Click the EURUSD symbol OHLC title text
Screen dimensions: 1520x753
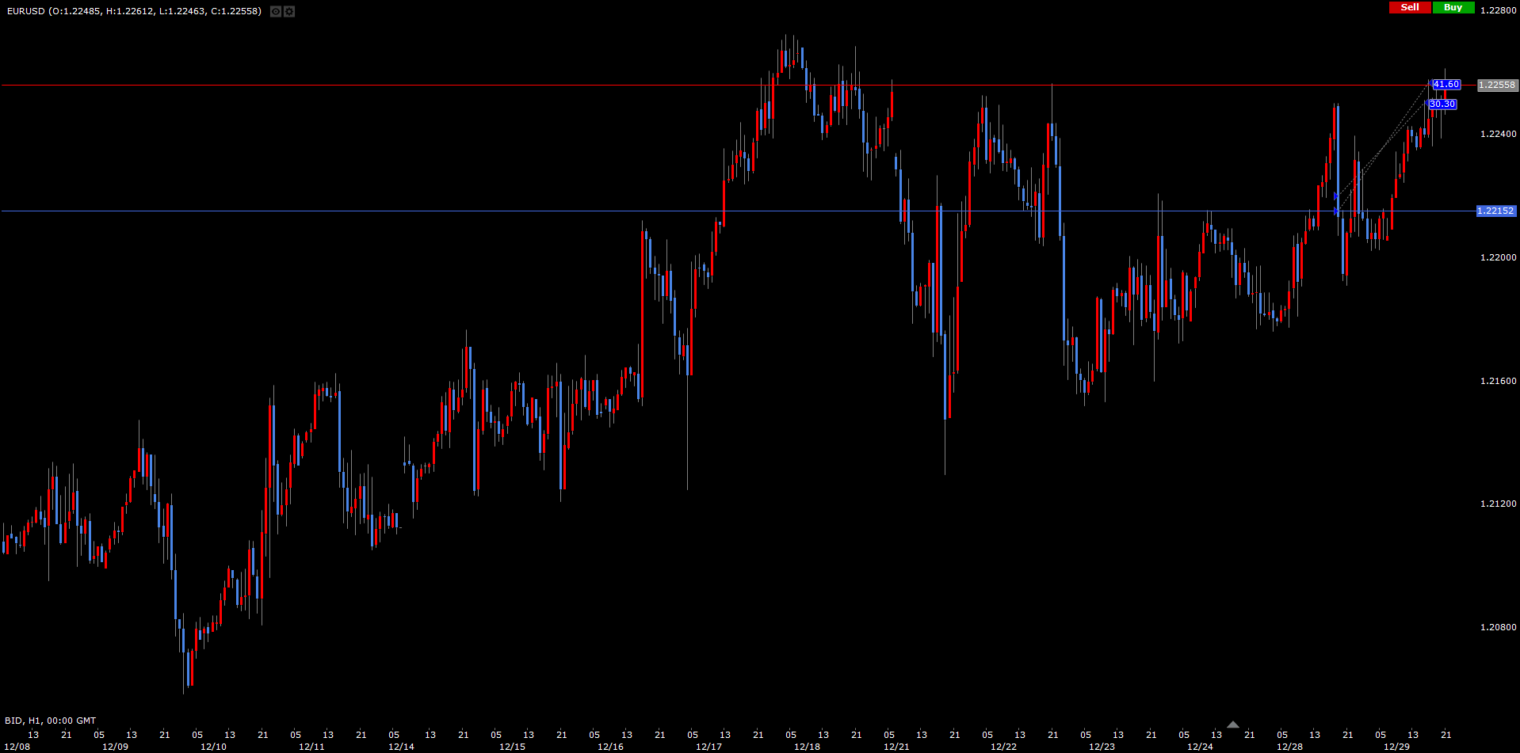click(x=134, y=11)
